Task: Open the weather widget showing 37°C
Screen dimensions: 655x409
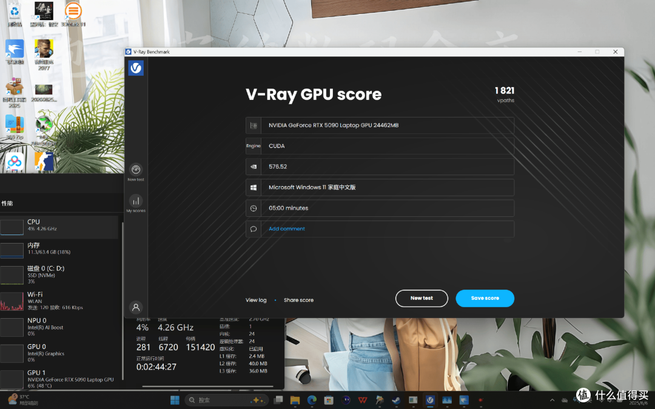Action: pyautogui.click(x=23, y=399)
